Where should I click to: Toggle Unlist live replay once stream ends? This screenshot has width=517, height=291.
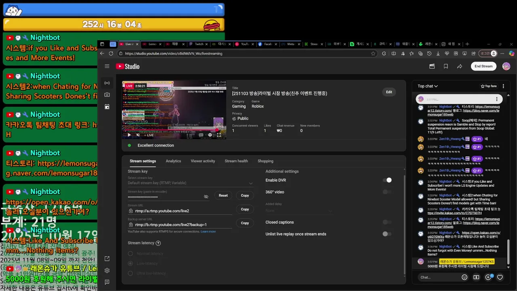[x=387, y=234]
